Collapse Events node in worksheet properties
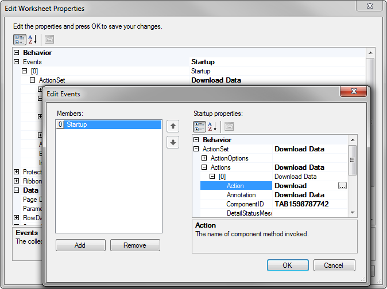Image resolution: width=387 pixels, height=289 pixels. coord(17,61)
